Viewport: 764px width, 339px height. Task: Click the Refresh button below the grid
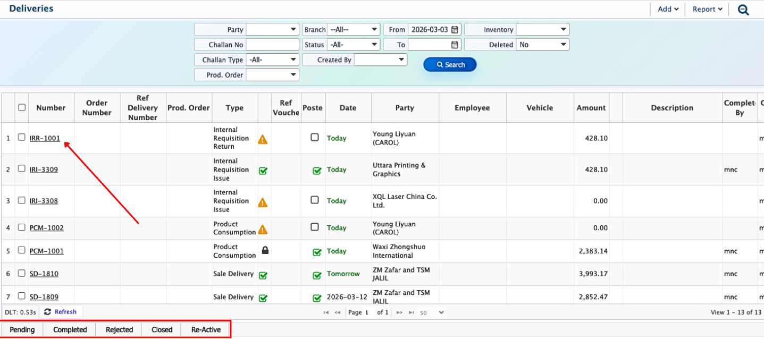(x=61, y=312)
